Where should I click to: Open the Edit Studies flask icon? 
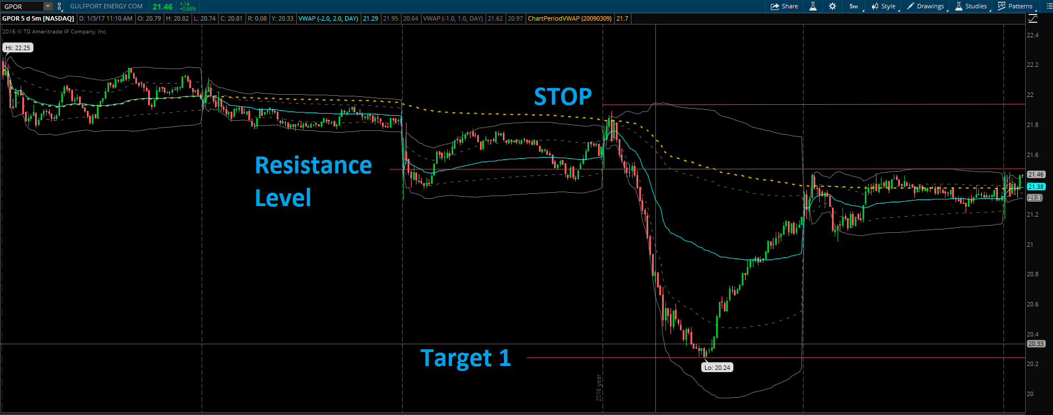point(813,6)
